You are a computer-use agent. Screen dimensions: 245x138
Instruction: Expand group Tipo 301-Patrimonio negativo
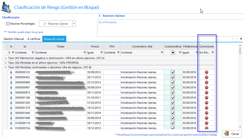(x=6, y=58)
